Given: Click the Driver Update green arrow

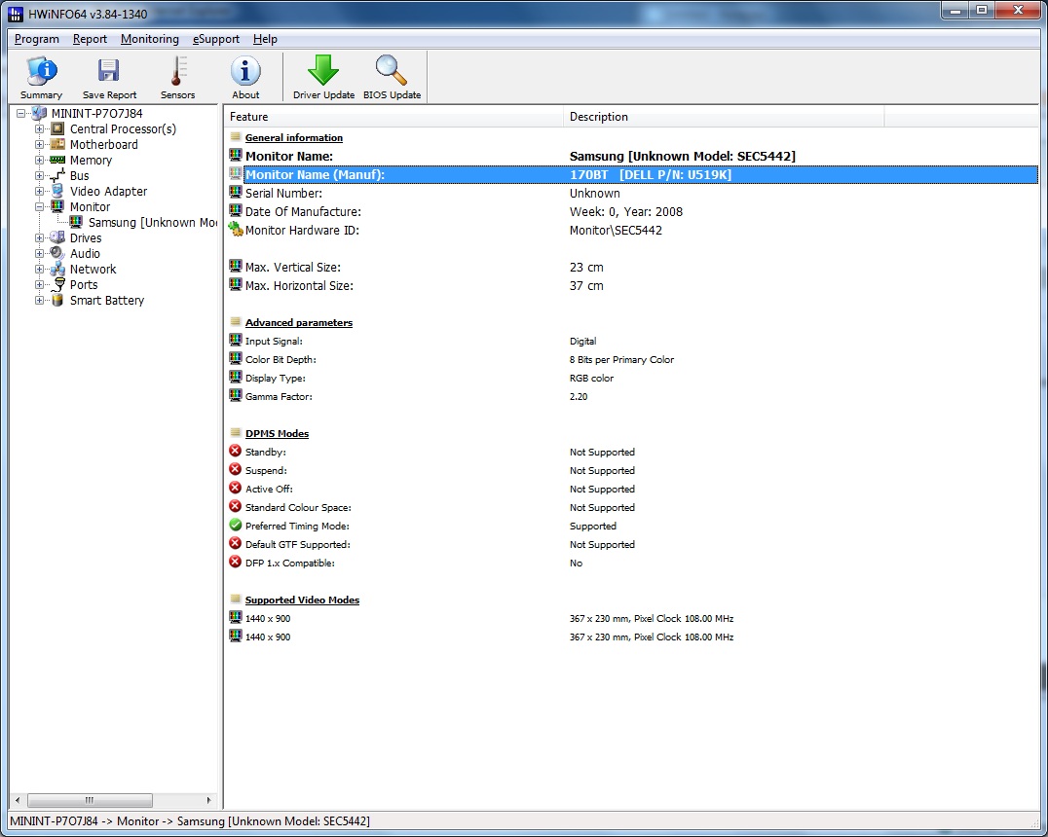Looking at the screenshot, I should tap(323, 70).
